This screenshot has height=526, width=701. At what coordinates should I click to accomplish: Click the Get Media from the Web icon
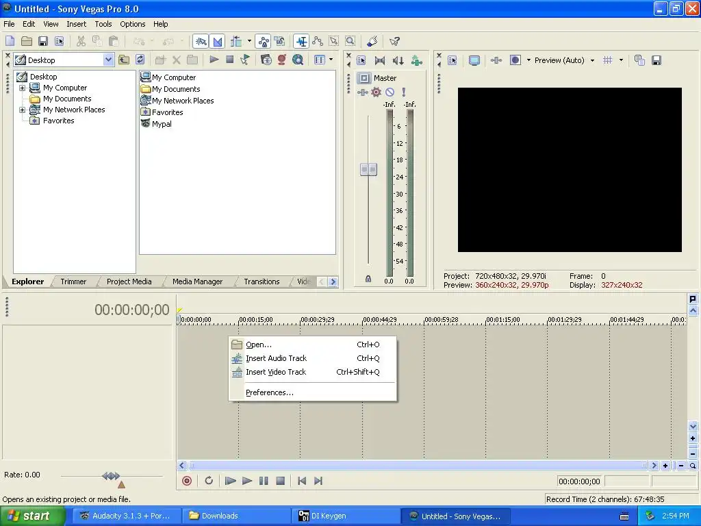(x=298, y=60)
